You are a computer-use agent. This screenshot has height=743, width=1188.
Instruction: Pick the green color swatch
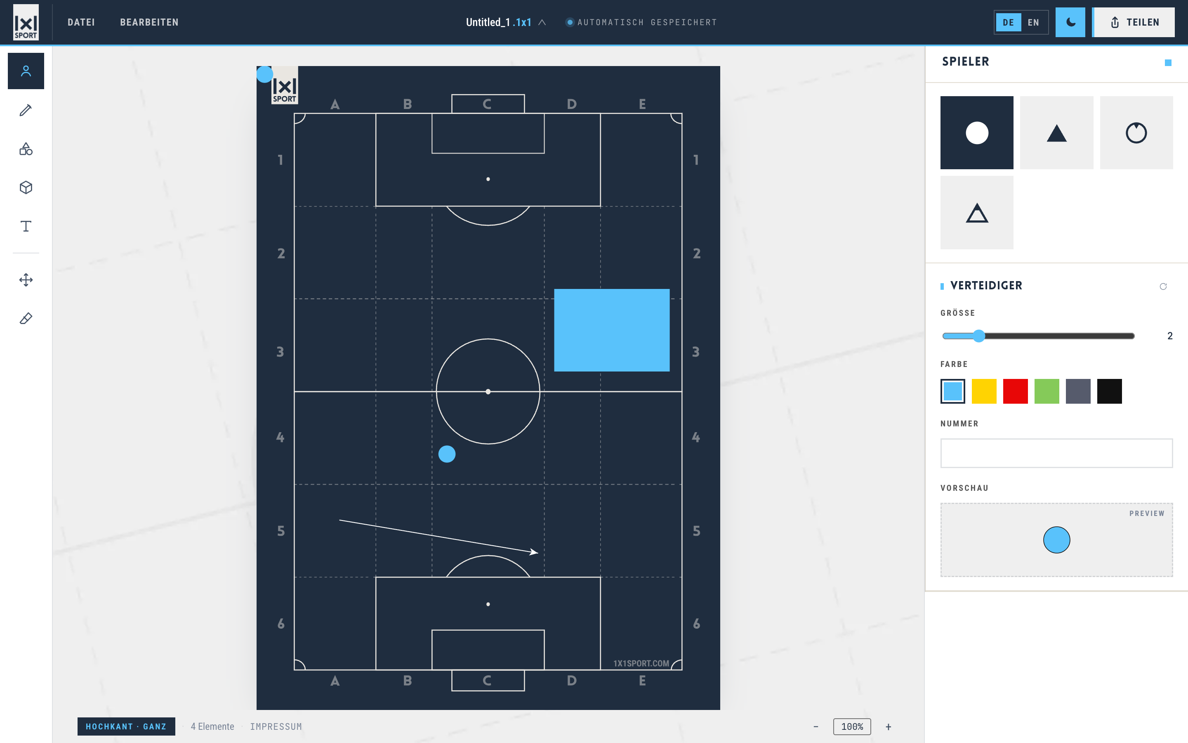tap(1047, 392)
